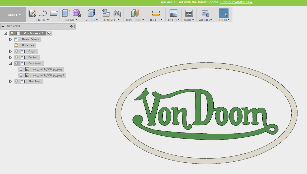This screenshot has width=307, height=174.
Task: Click image icon of von_dutch_300dpi_jpeg 1 canvas
Action: (x=27, y=75)
